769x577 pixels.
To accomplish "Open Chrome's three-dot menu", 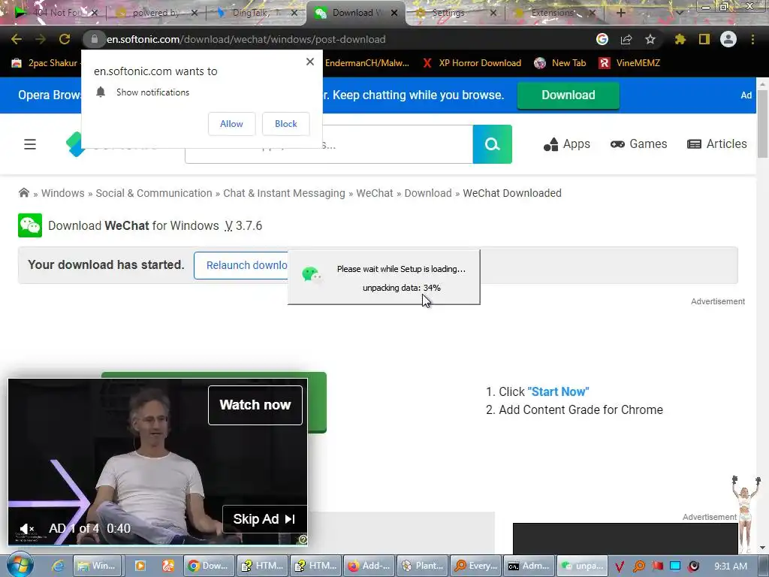I will [752, 39].
